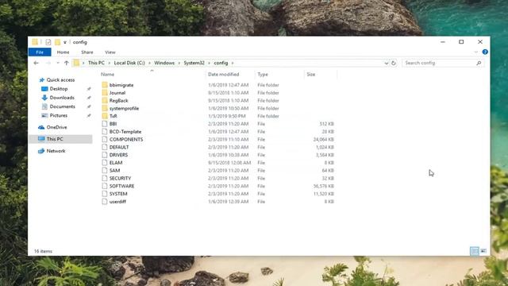Select the bbimigrate folder icon
Image resolution: width=508 pixels, height=286 pixels.
click(104, 85)
